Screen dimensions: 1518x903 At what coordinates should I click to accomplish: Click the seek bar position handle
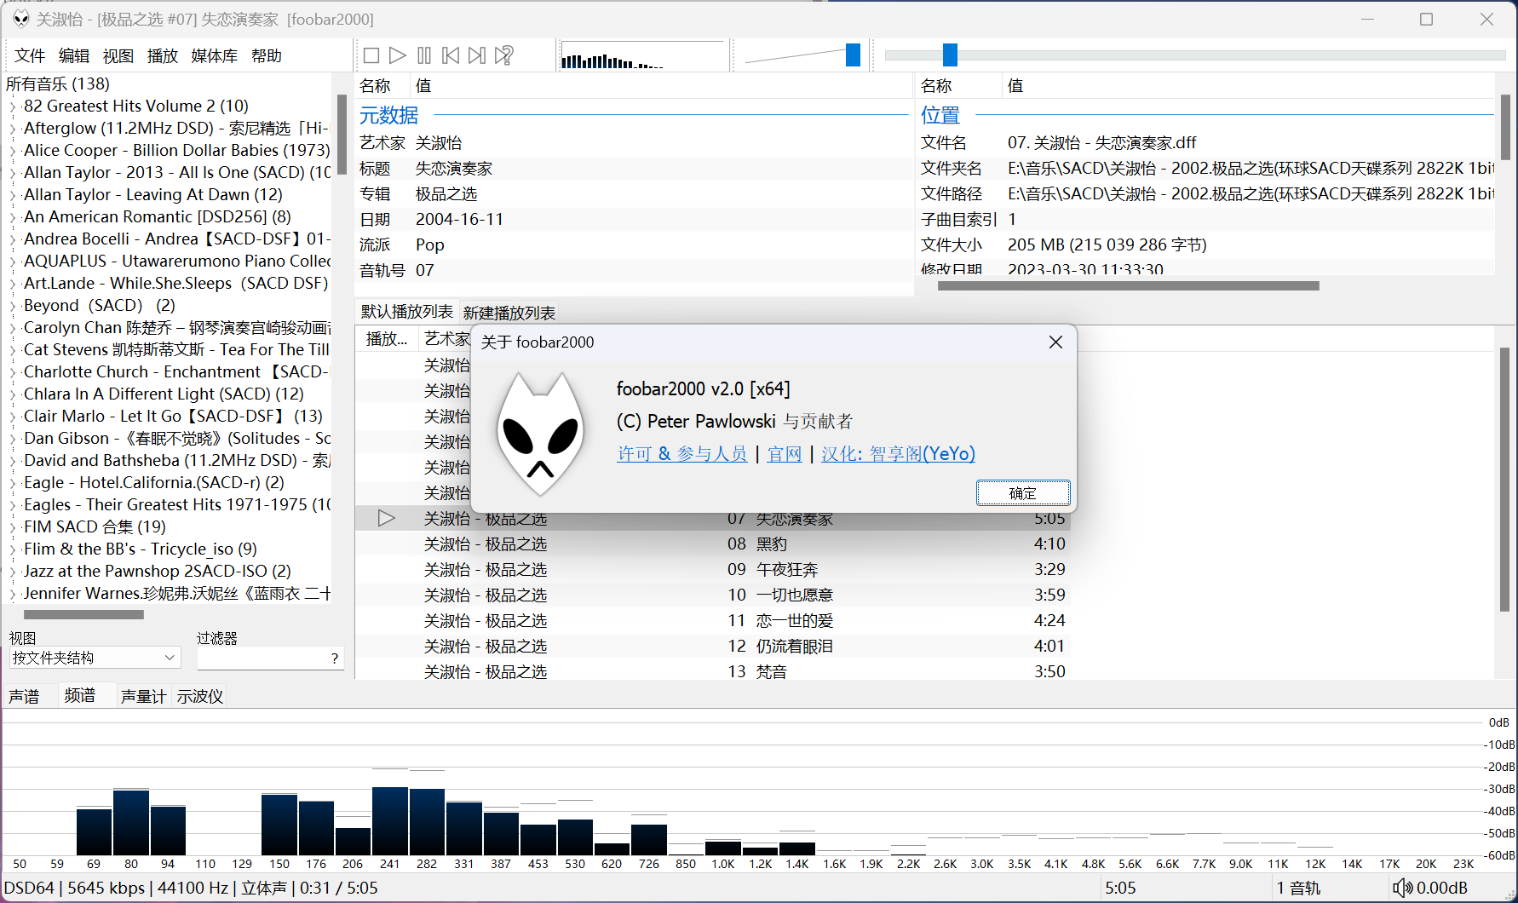tap(951, 55)
